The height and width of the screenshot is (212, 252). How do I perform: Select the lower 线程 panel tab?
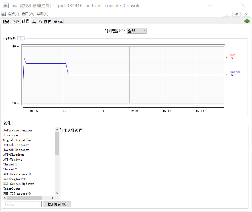[7, 123]
